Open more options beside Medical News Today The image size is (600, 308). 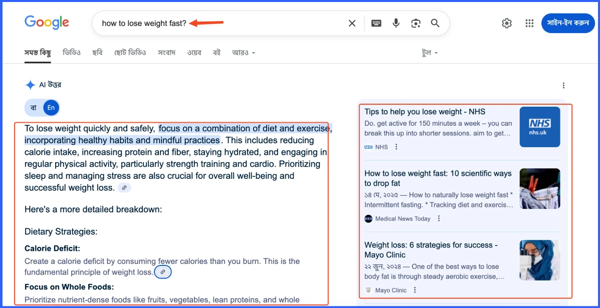439,218
